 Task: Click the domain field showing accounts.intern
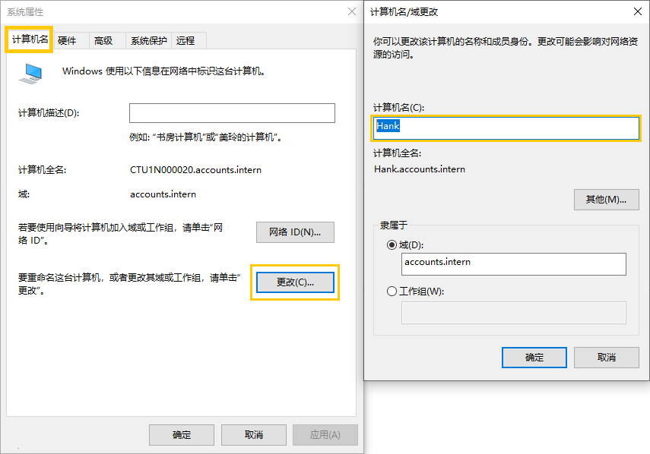click(x=513, y=263)
